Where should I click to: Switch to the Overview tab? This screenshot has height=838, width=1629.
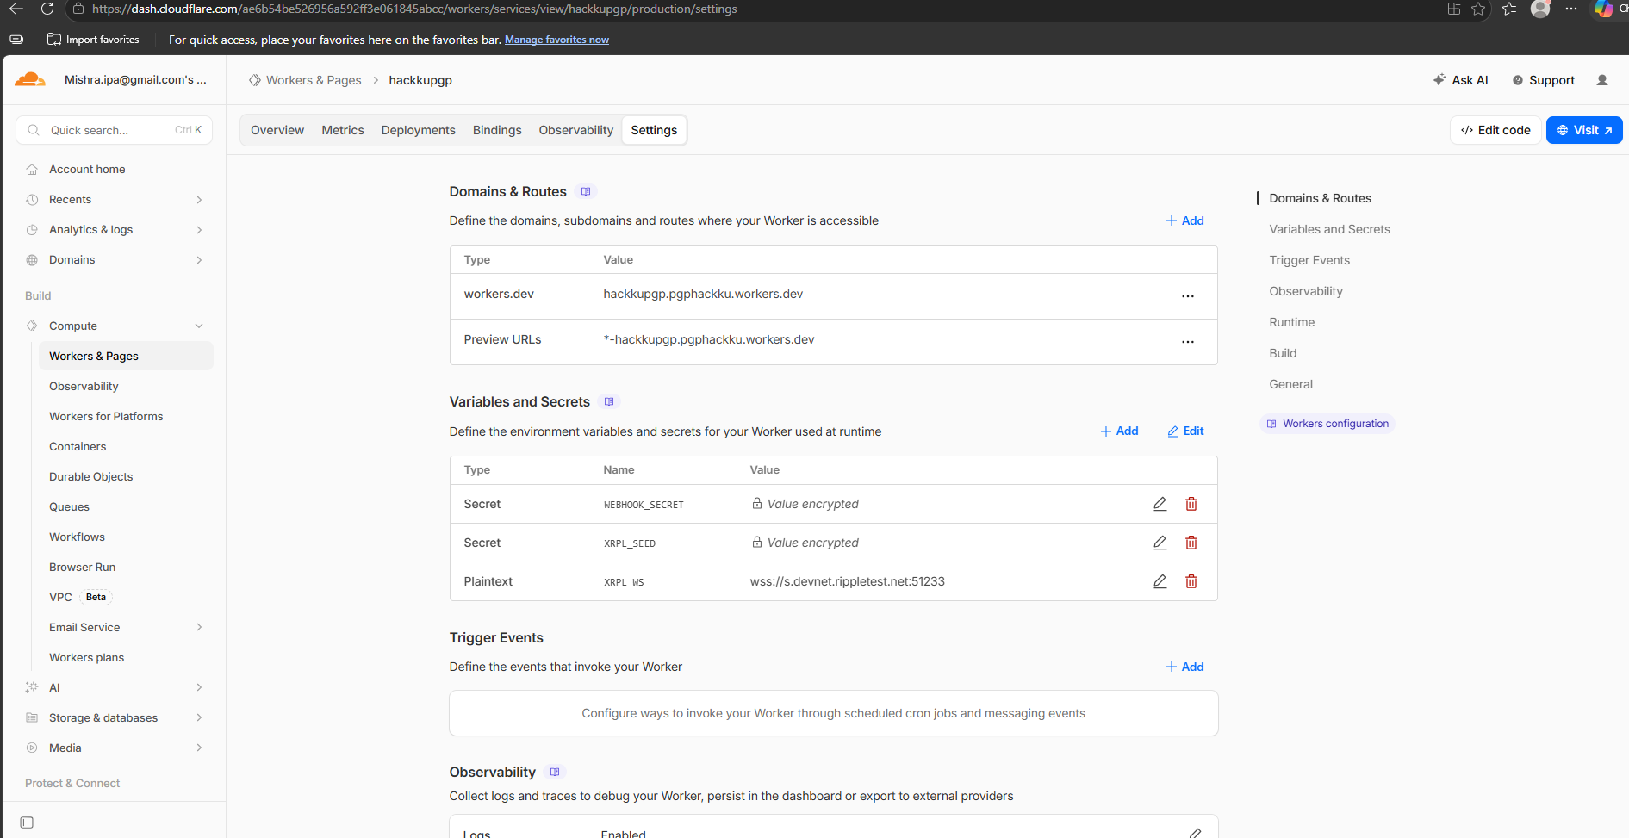pos(277,130)
